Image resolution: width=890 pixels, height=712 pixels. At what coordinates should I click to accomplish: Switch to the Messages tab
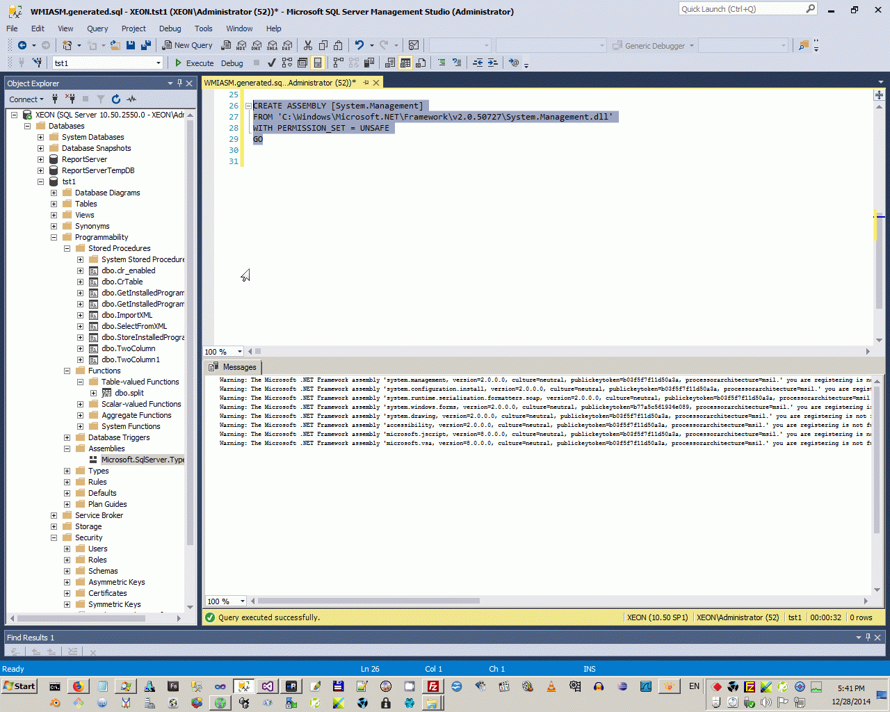tap(233, 367)
